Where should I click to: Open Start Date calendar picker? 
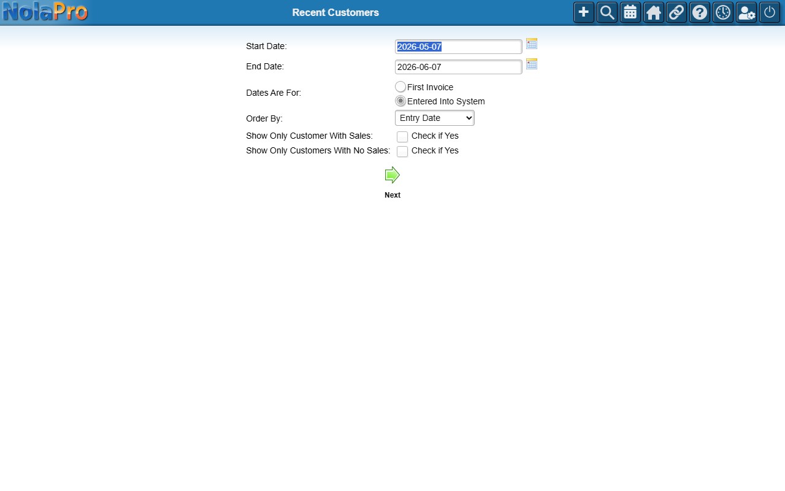pos(532,44)
